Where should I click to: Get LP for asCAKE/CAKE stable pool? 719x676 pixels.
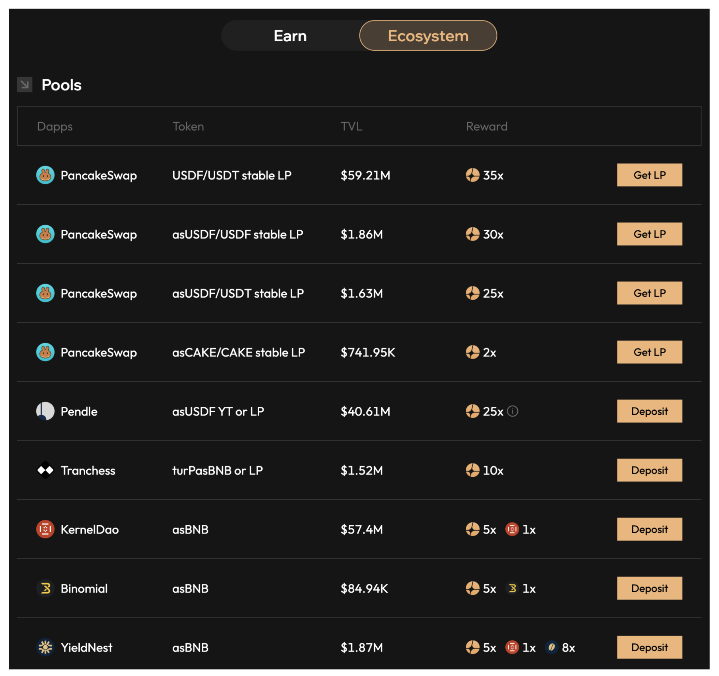pos(650,352)
